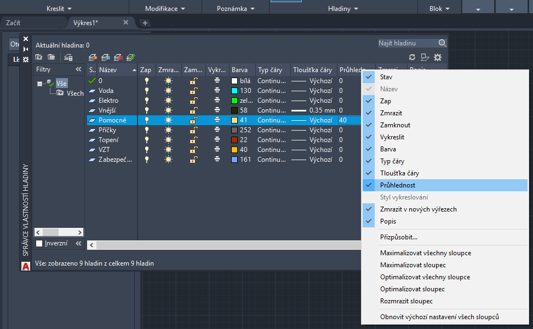Enable the Inverzní filter checkbox
533x329 pixels.
[39, 244]
